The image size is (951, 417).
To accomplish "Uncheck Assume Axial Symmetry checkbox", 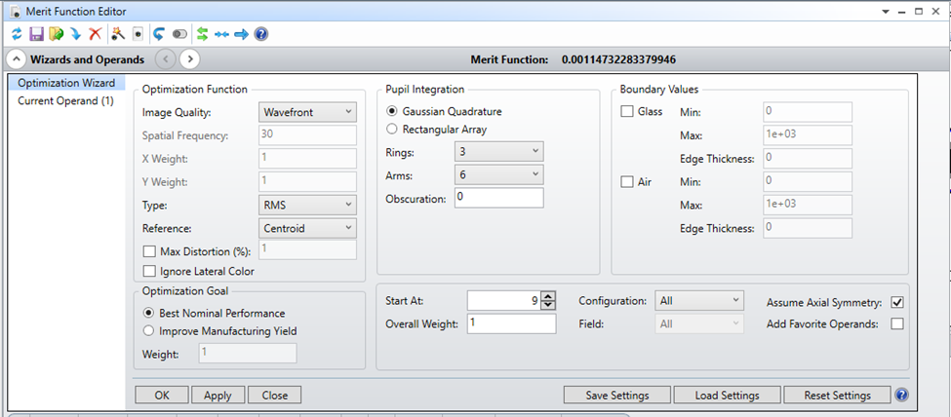I will tap(897, 302).
